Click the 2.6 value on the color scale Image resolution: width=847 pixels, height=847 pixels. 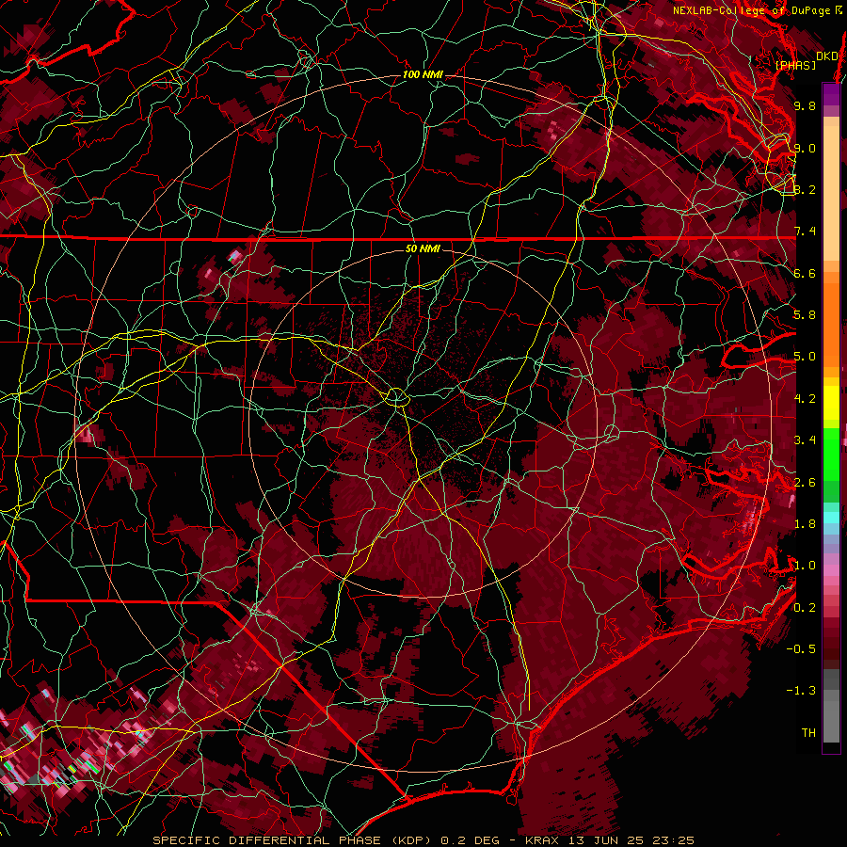805,483
